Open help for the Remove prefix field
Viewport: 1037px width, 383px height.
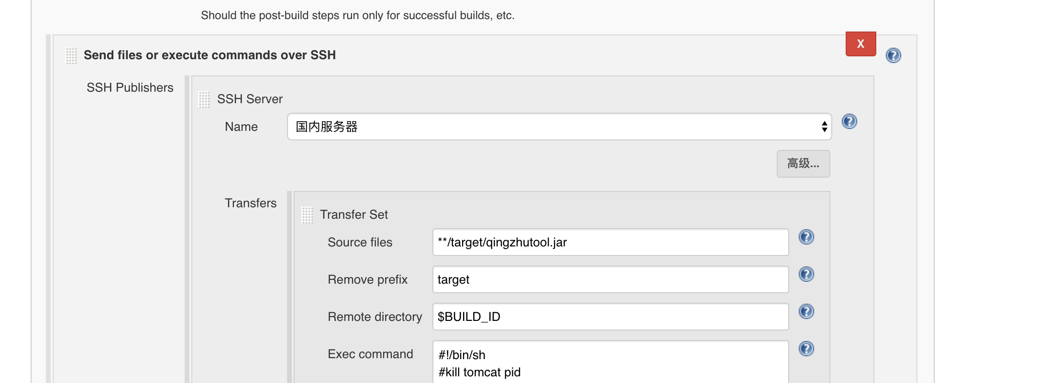pyautogui.click(x=806, y=274)
